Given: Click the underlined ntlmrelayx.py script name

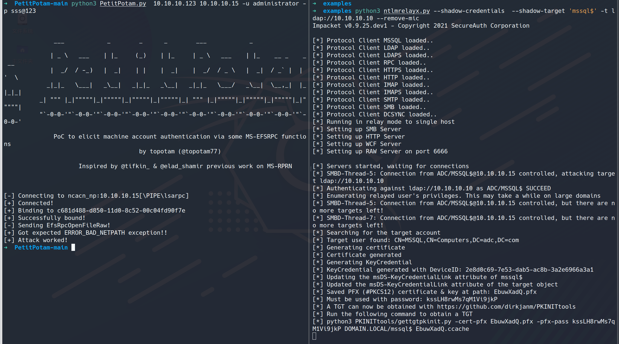Looking at the screenshot, I should point(407,11).
